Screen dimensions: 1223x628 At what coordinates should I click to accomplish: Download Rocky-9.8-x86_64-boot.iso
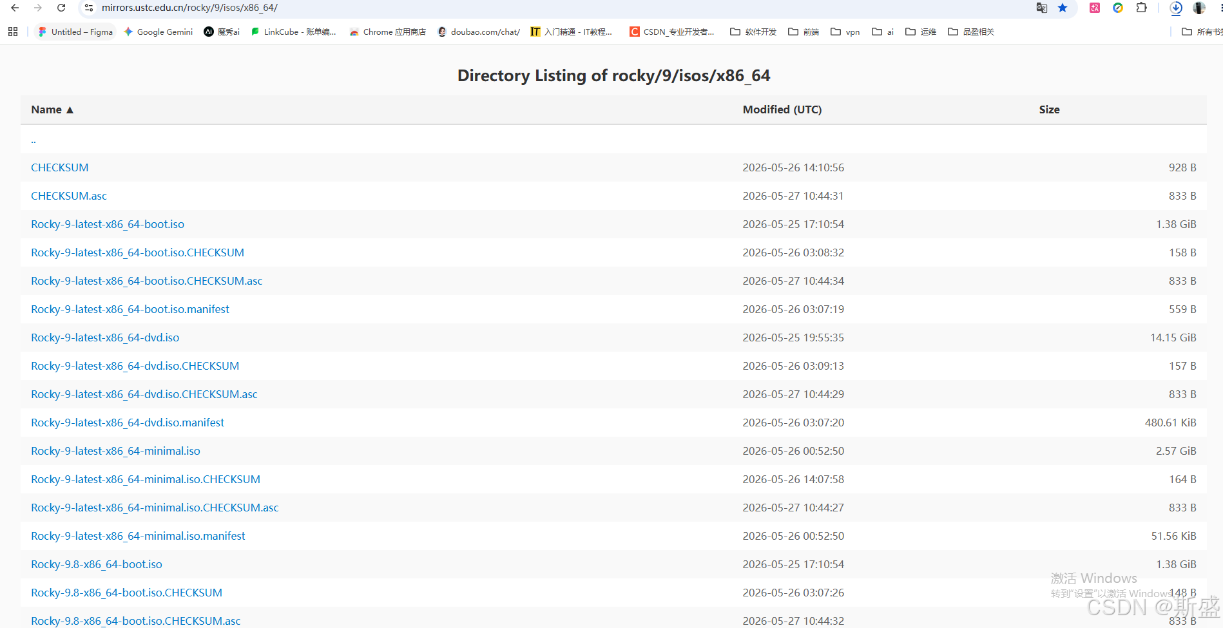[97, 564]
